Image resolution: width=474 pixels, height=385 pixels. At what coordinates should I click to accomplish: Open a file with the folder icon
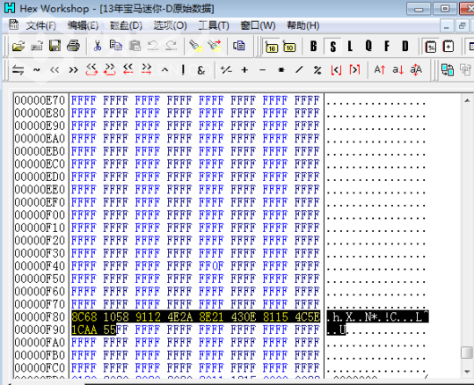[x=18, y=46]
